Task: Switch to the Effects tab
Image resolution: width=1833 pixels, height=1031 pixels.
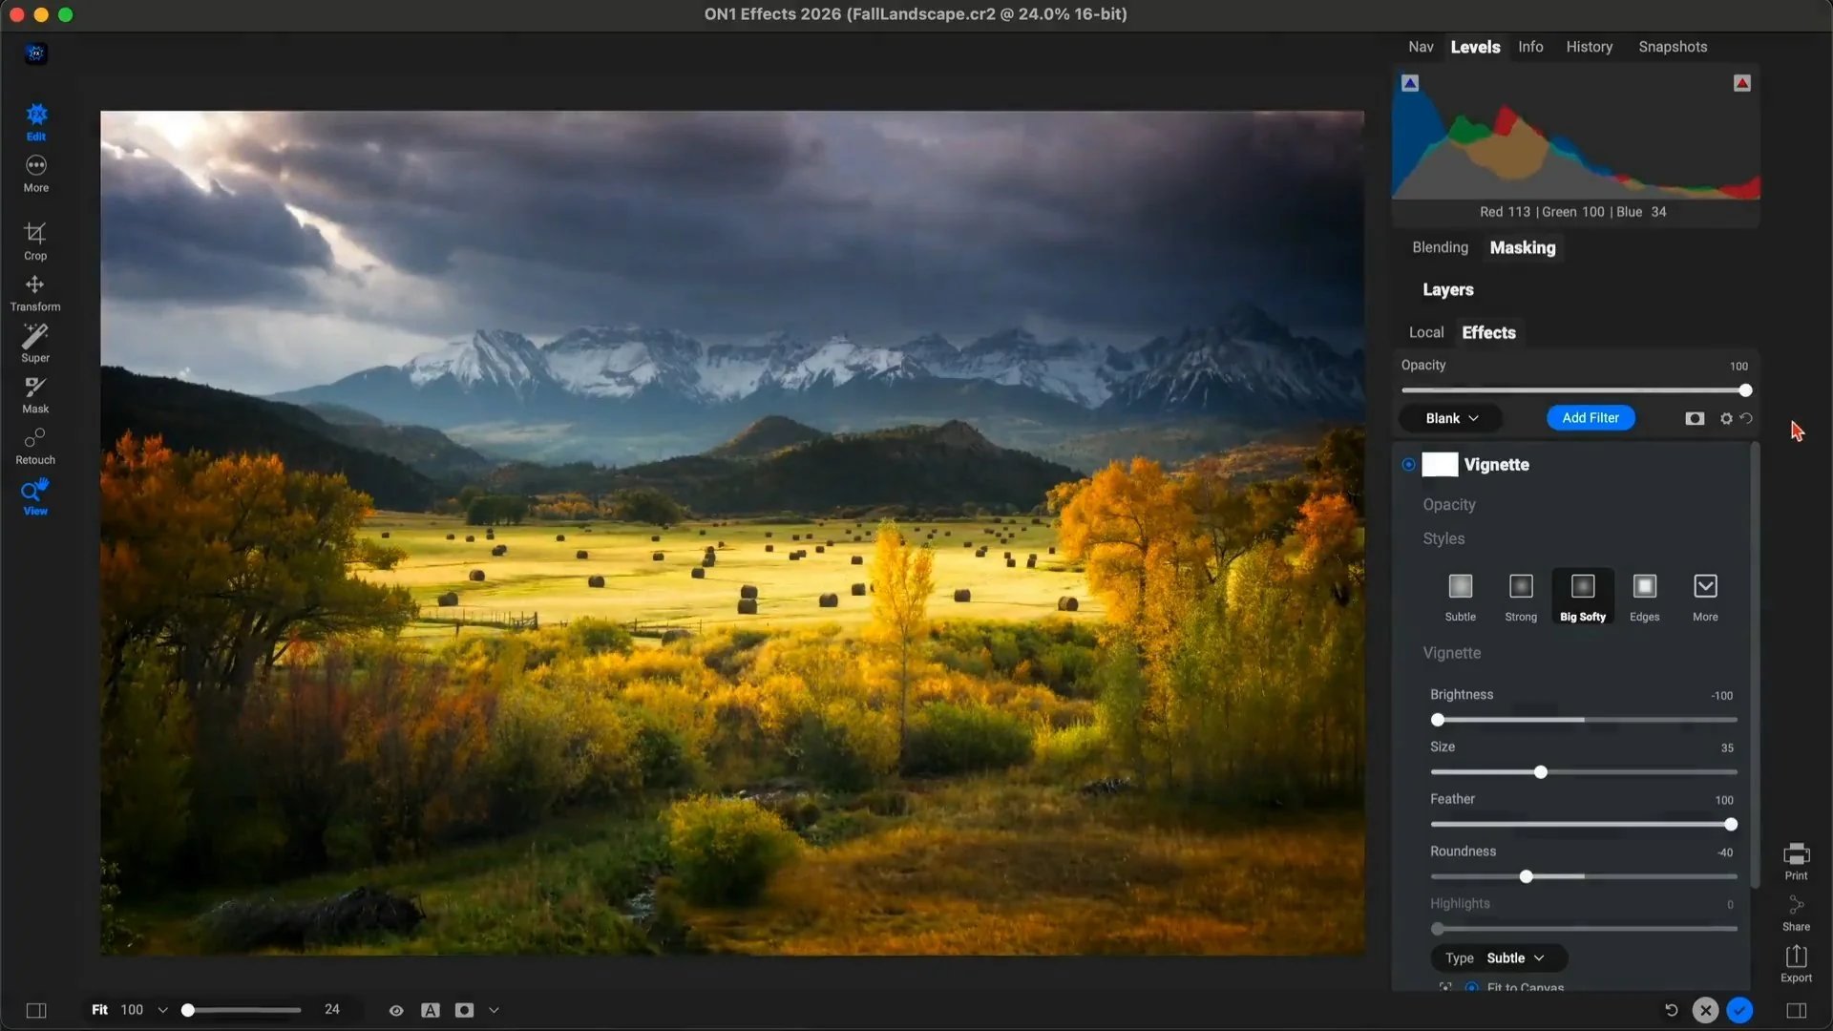Action: (1488, 332)
